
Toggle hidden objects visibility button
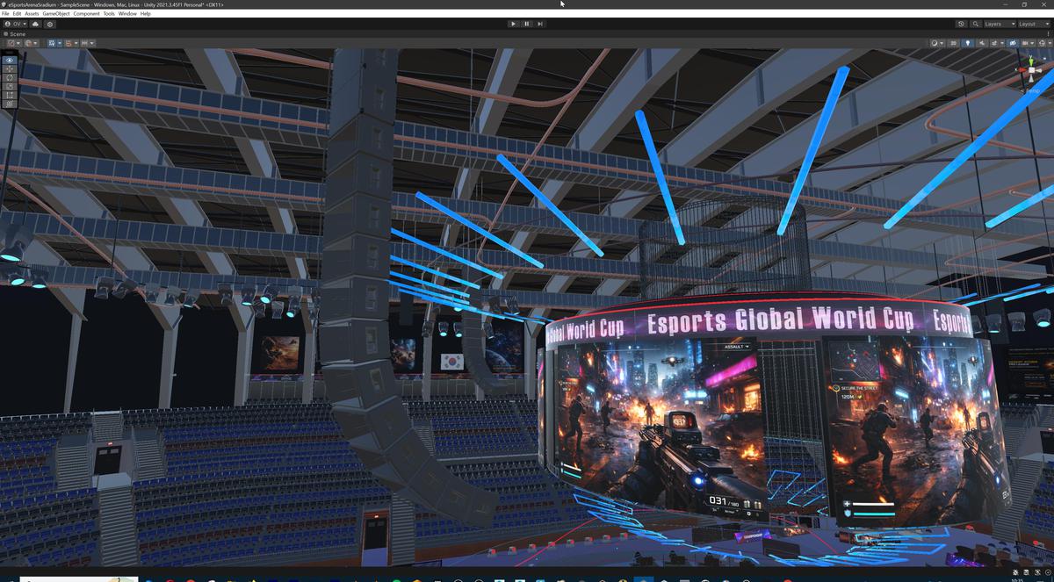[1013, 43]
